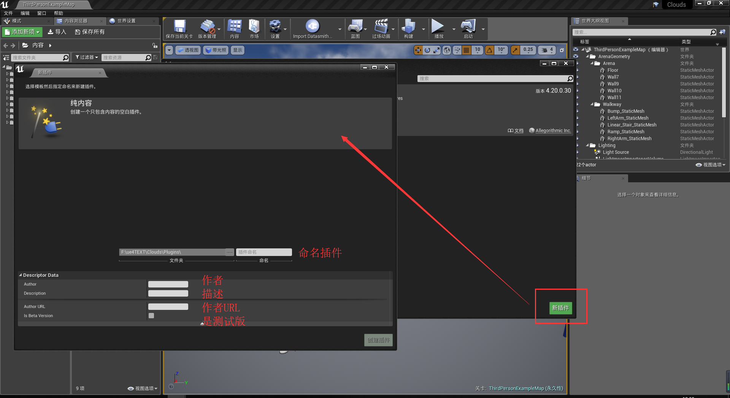
Task: Collapse the Walkway folder in World Outliner
Action: coord(592,104)
